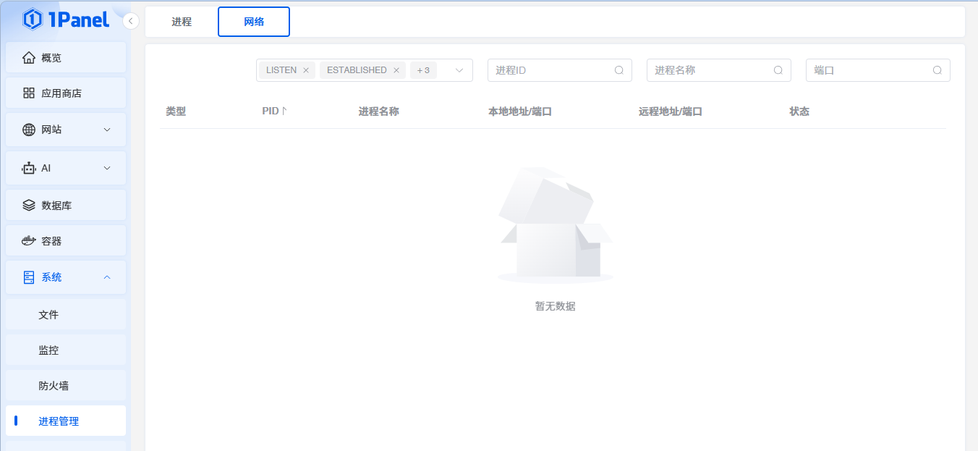
Task: Remove the ESTABLISHED filter tag
Action: click(x=396, y=70)
